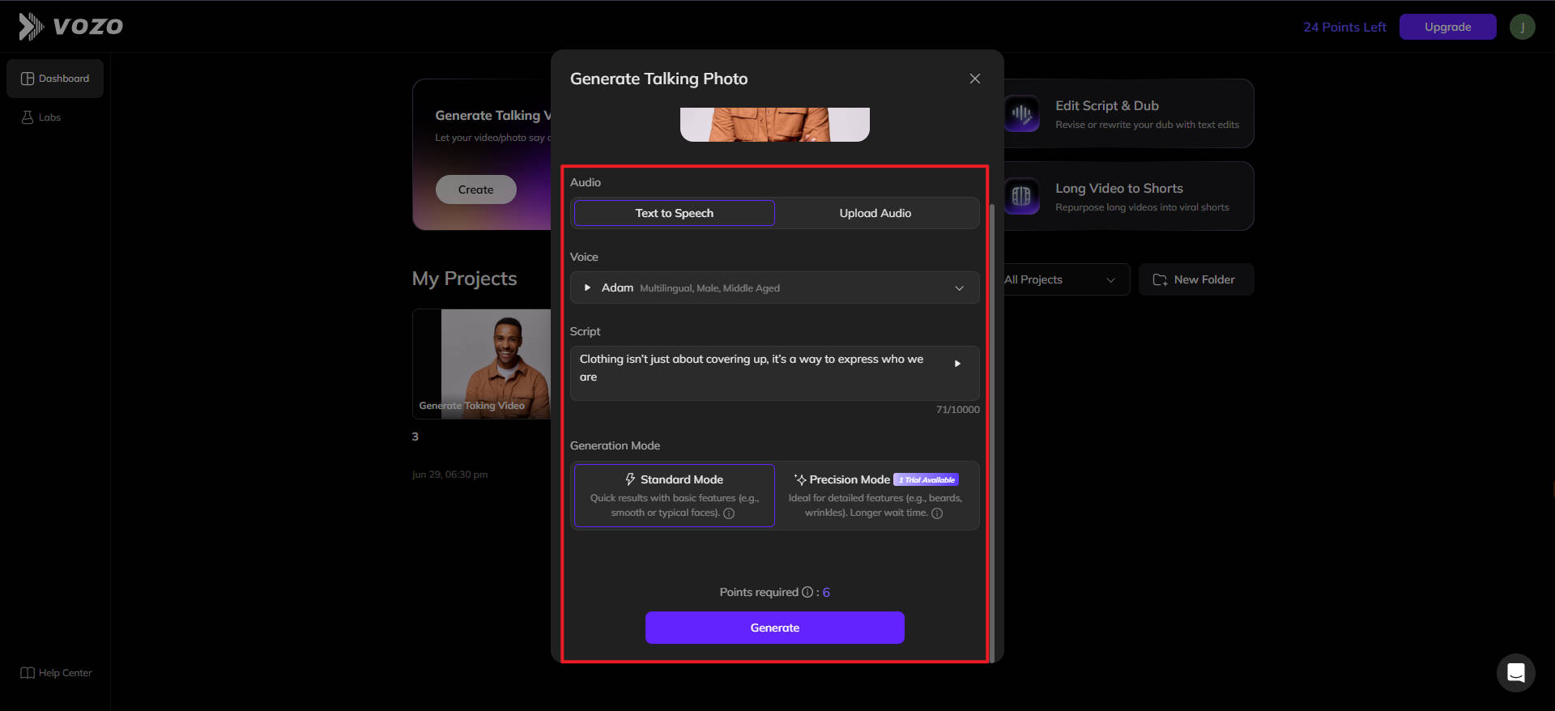
Task: Play the Adam voice preview
Action: pyautogui.click(x=587, y=287)
